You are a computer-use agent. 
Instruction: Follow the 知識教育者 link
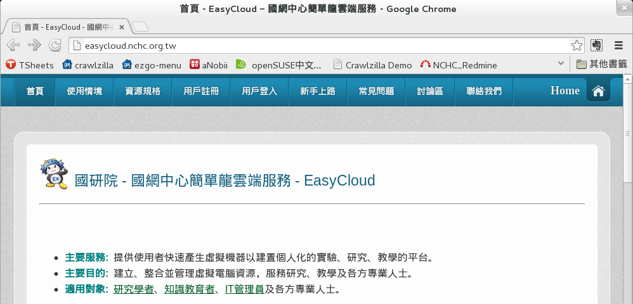(x=190, y=289)
